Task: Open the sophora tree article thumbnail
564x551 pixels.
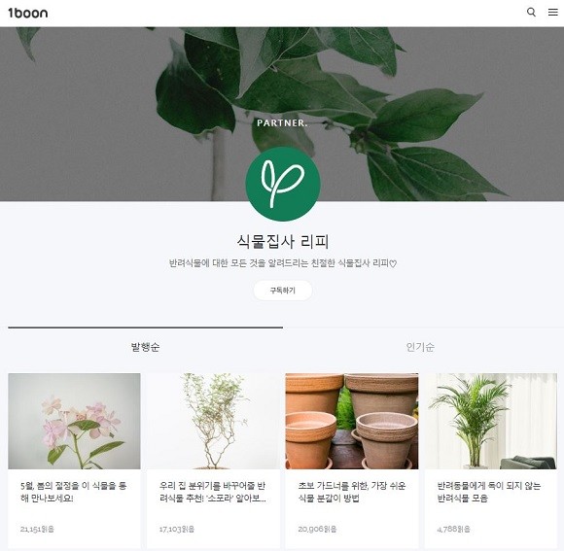Action: [213, 421]
